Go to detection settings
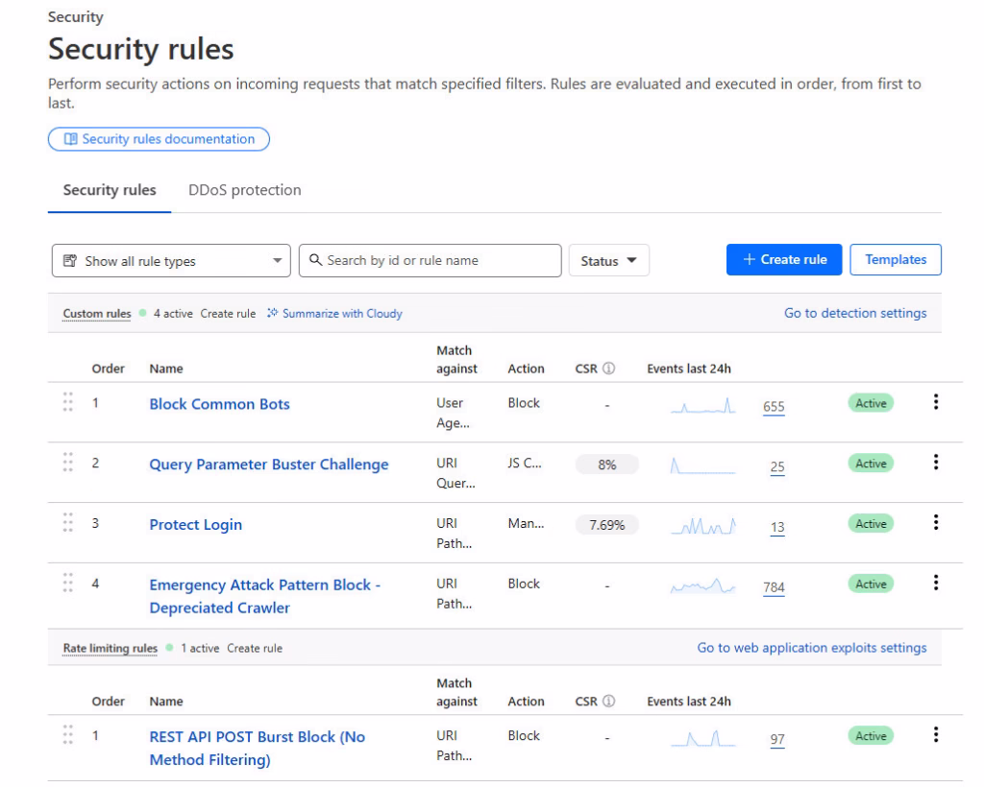The width and height of the screenshot is (984, 787). [x=855, y=313]
